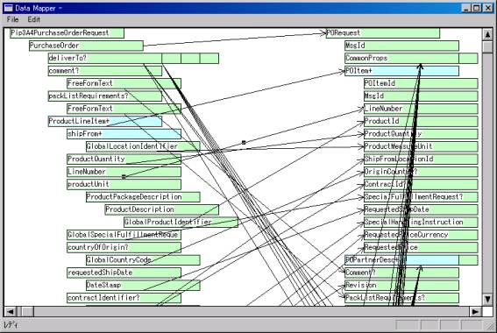Viewport: 497px width, 333px height.
Task: Click the RequestedPriceCurrency target field
Action: point(421,235)
